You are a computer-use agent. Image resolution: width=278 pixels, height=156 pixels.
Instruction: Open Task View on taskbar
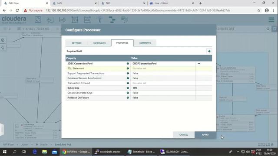[x=24, y=152]
